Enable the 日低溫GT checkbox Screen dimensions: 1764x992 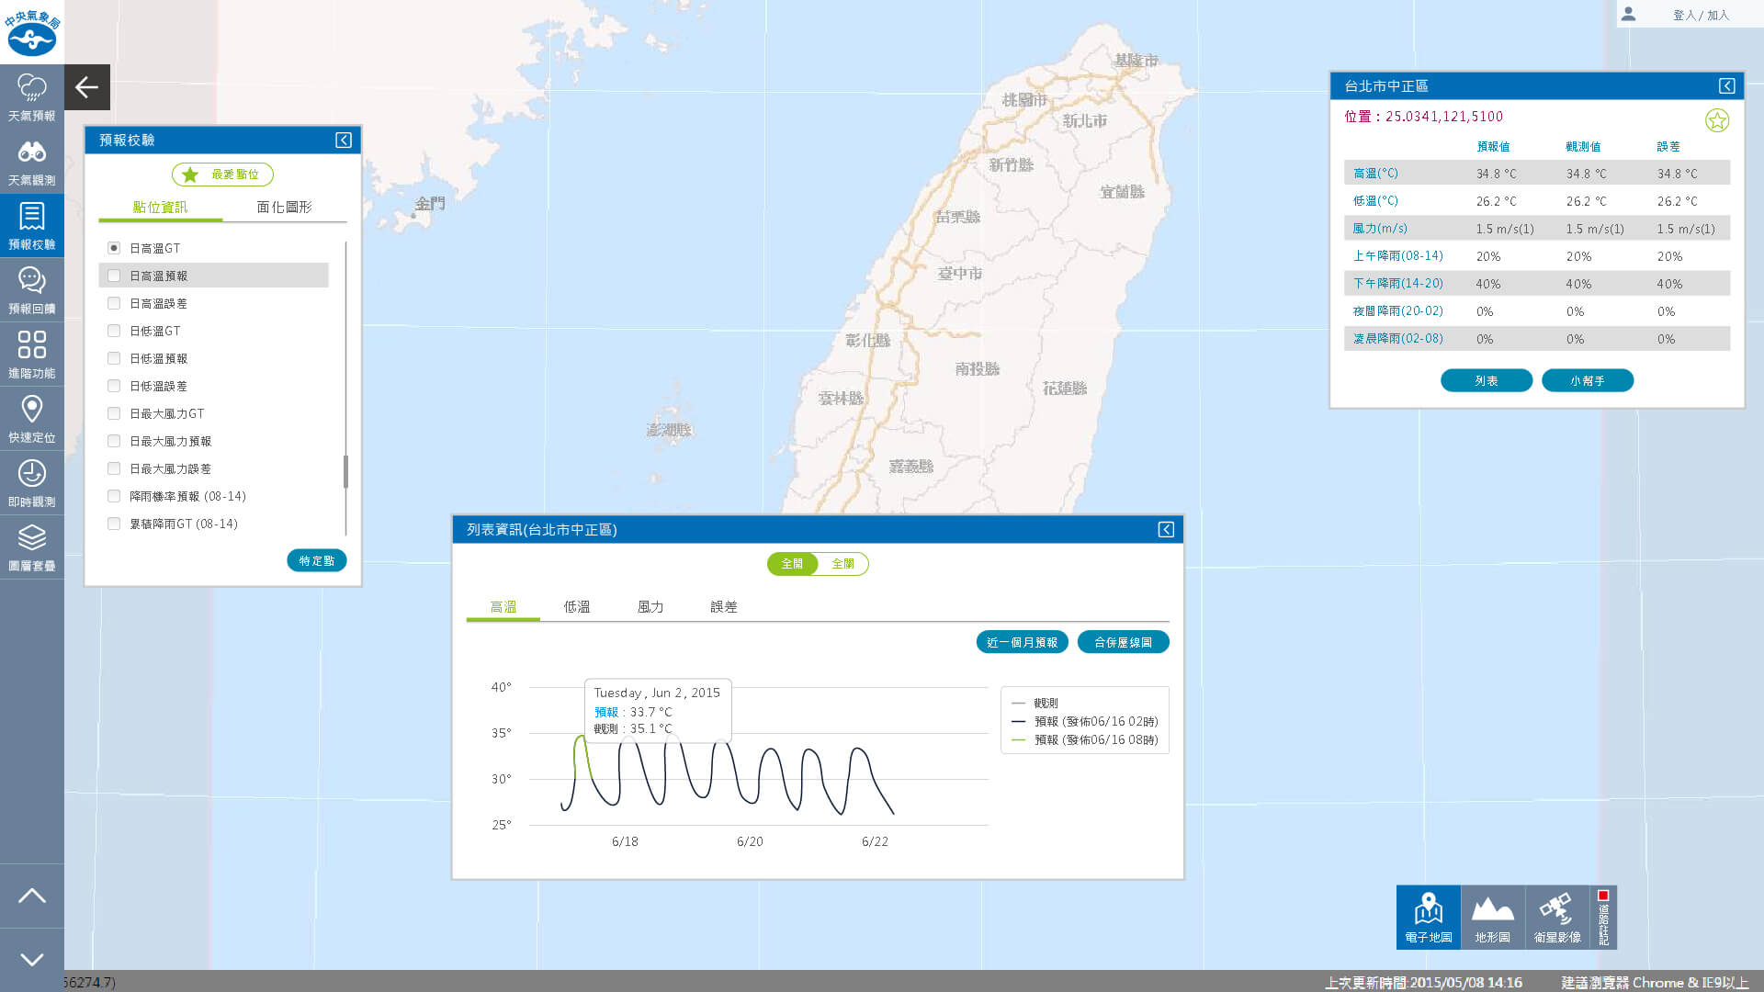[x=114, y=331]
